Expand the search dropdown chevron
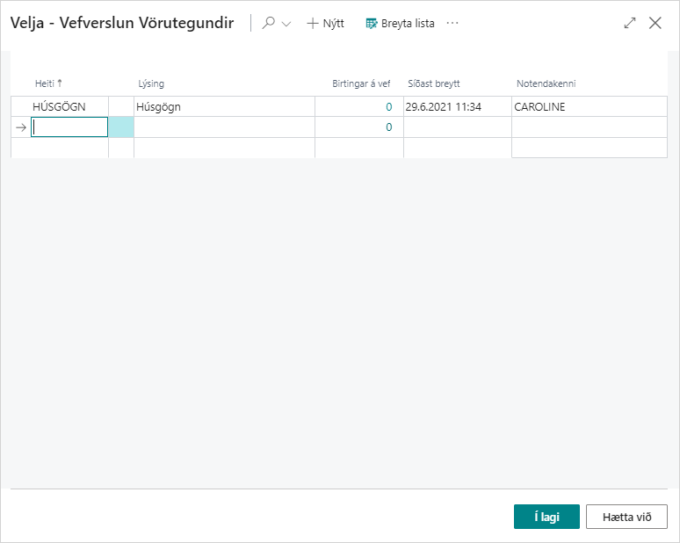Image resolution: width=680 pixels, height=543 pixels. [286, 25]
